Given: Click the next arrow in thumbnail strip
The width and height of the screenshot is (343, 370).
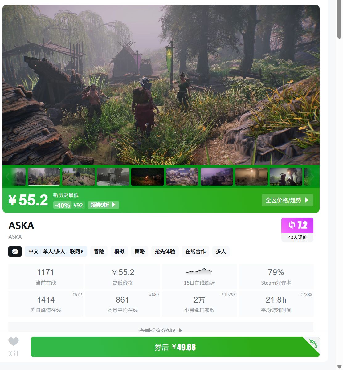Looking at the screenshot, I should click(312, 177).
